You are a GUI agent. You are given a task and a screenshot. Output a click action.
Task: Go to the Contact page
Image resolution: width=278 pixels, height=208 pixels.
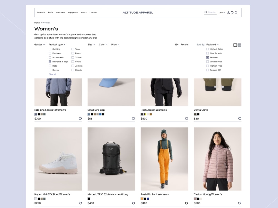tap(93, 12)
